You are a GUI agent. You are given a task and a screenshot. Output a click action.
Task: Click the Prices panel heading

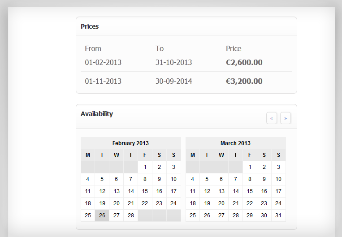coord(90,26)
